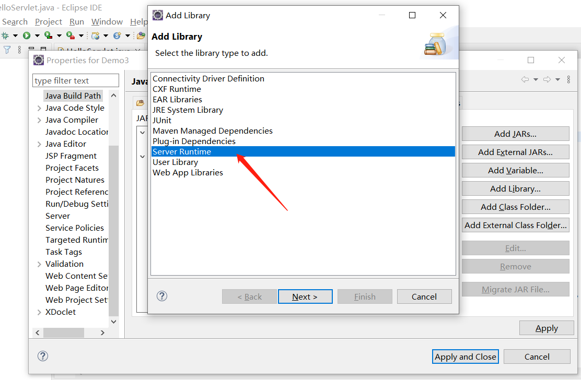The width and height of the screenshot is (581, 380).
Task: Click the filter funnel icon
Action: (x=7, y=50)
